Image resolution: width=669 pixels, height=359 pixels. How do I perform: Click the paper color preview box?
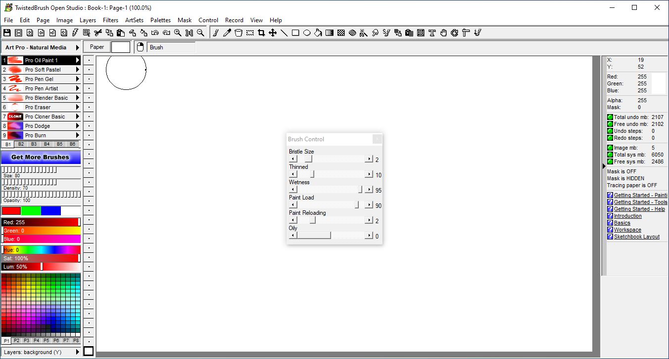(x=121, y=47)
